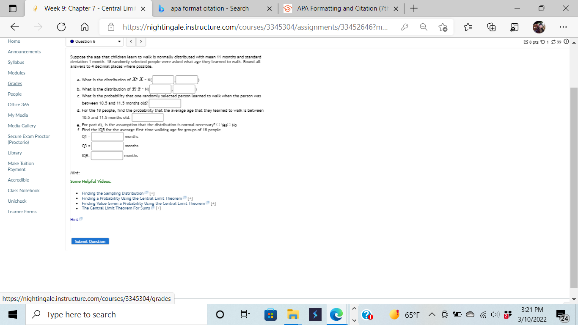
Task: Switch to APA Formatting and Citation tab
Action: [341, 8]
